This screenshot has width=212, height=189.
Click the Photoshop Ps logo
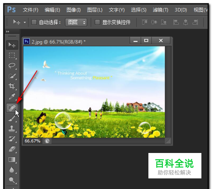pyautogui.click(x=11, y=10)
